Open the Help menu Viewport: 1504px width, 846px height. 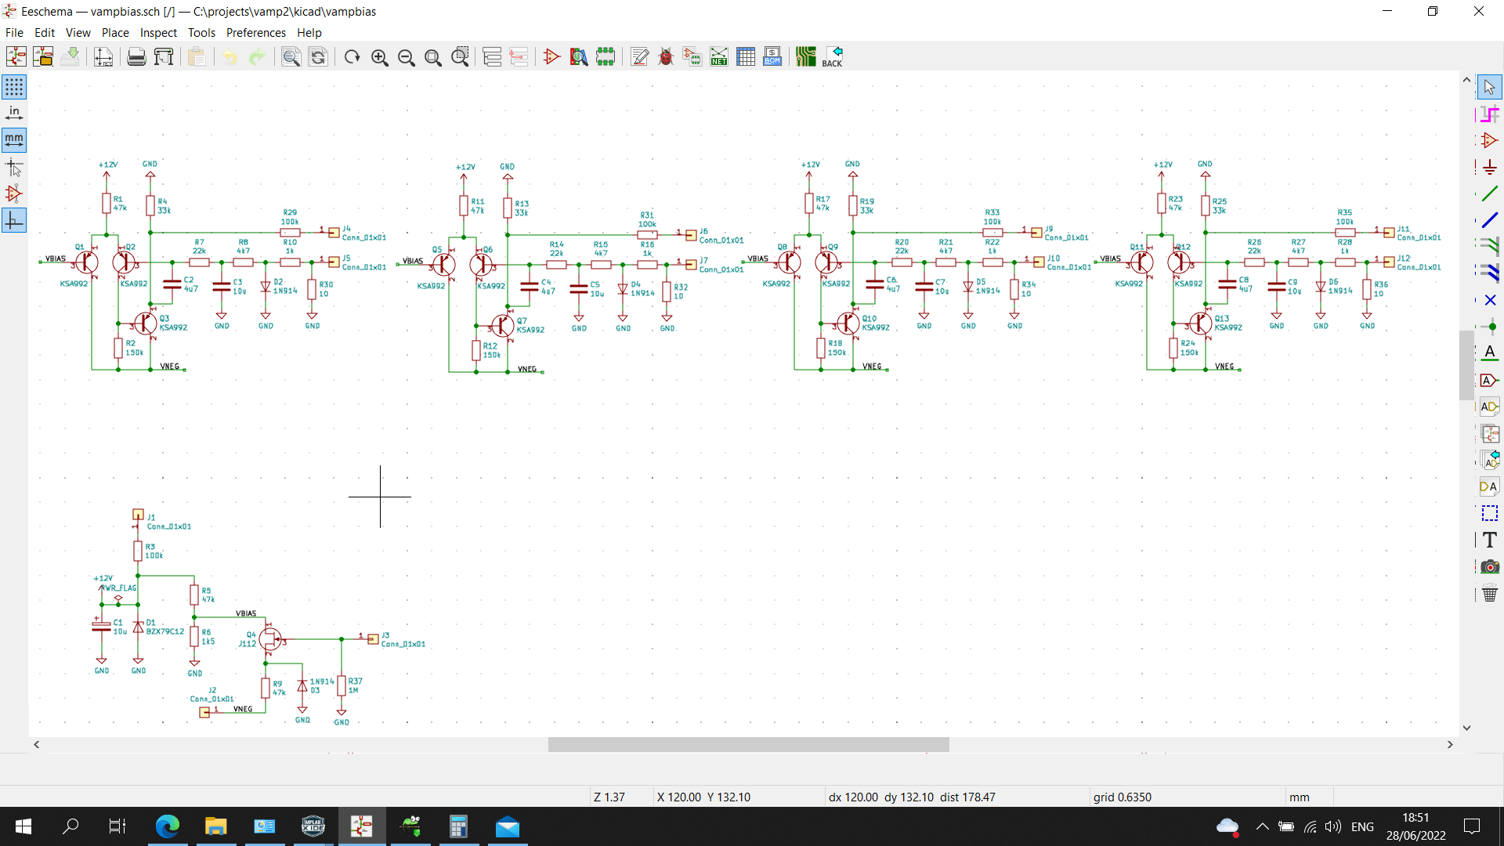click(309, 33)
